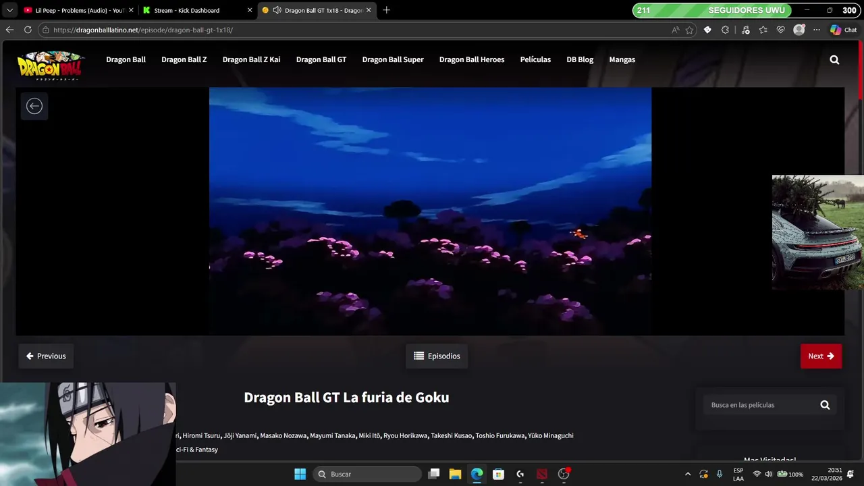Go back with the browser back arrow
The width and height of the screenshot is (864, 486).
pos(9,30)
